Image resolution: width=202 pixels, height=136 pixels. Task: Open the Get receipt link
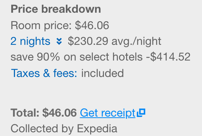tap(108, 113)
